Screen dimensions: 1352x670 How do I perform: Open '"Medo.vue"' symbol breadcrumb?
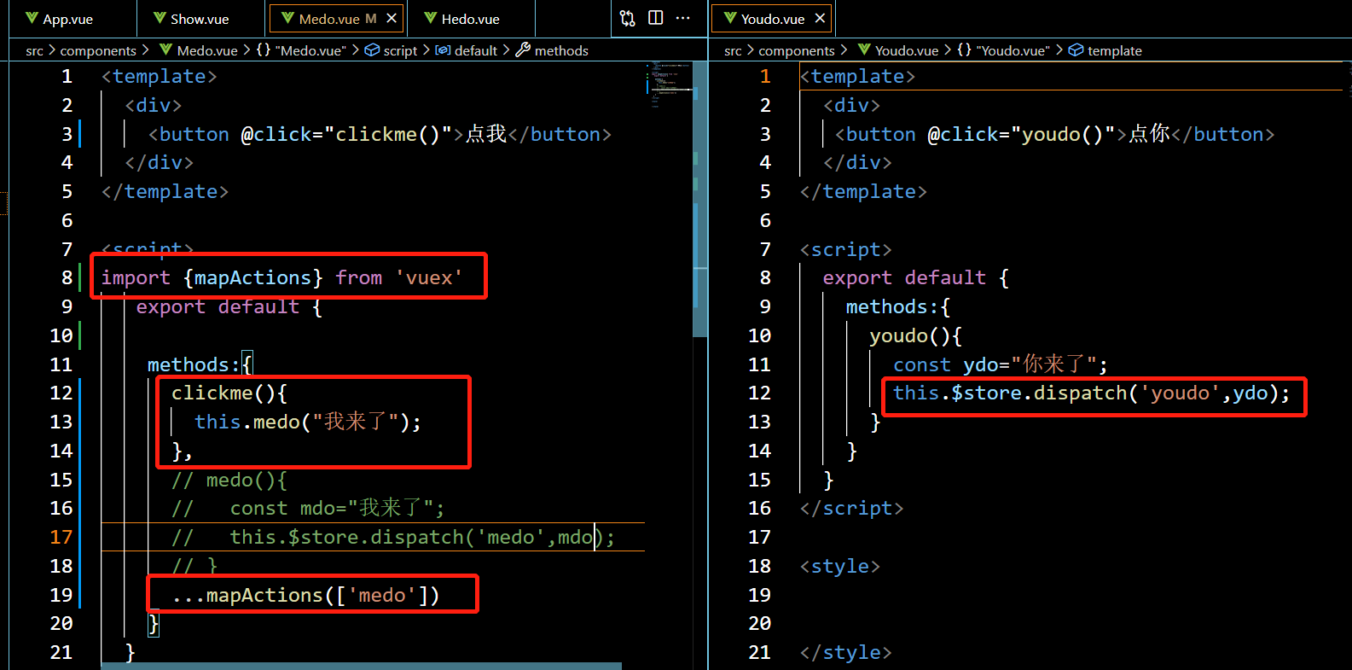pos(310,50)
